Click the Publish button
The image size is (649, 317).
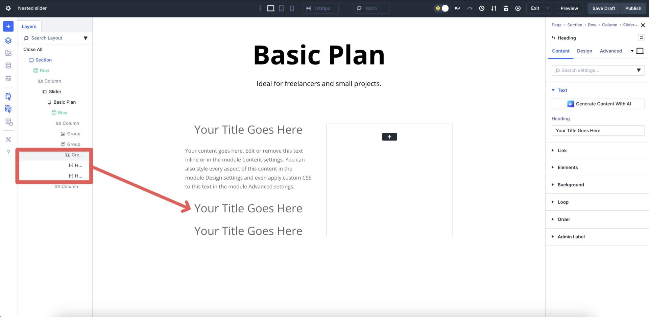click(633, 8)
